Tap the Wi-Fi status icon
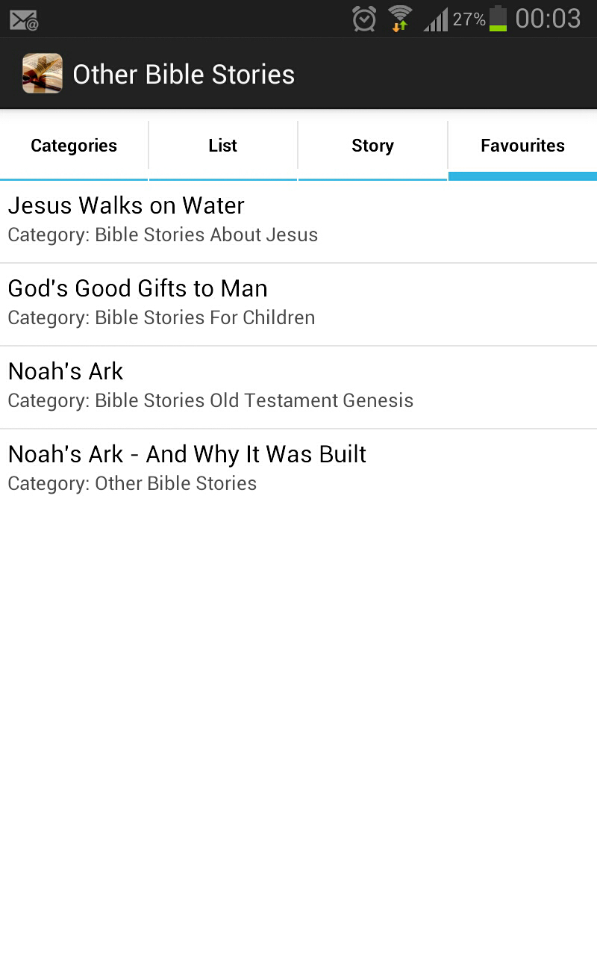The height and width of the screenshot is (956, 597). click(x=400, y=19)
